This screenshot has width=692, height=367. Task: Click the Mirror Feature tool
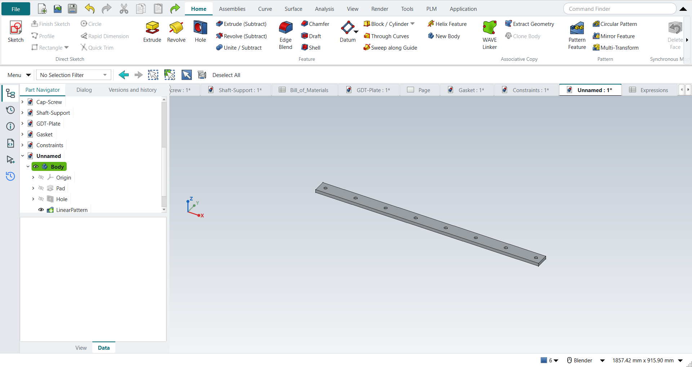(x=614, y=36)
